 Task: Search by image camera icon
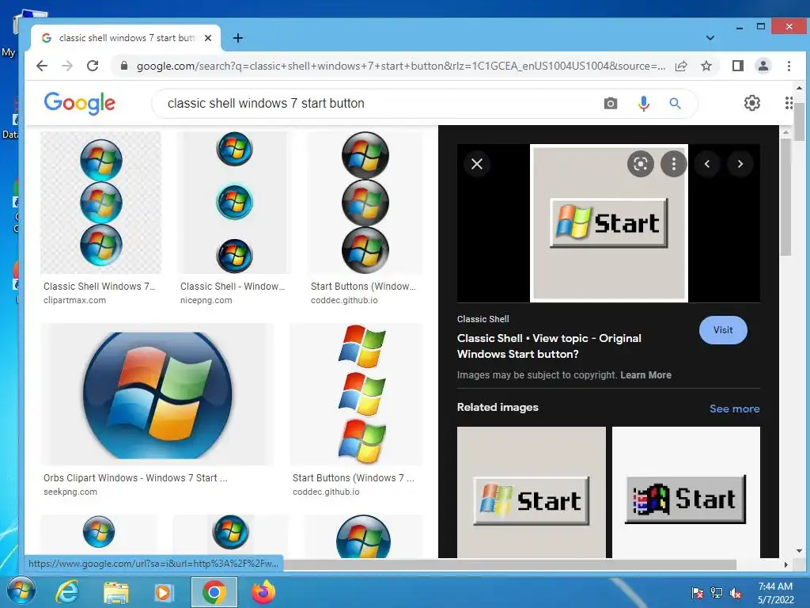(x=610, y=104)
